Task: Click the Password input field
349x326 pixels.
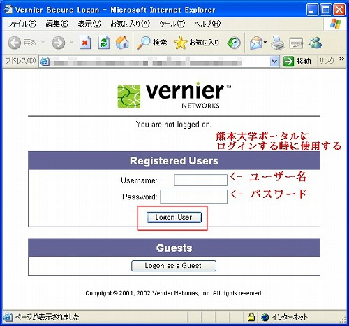Action: 193,197
